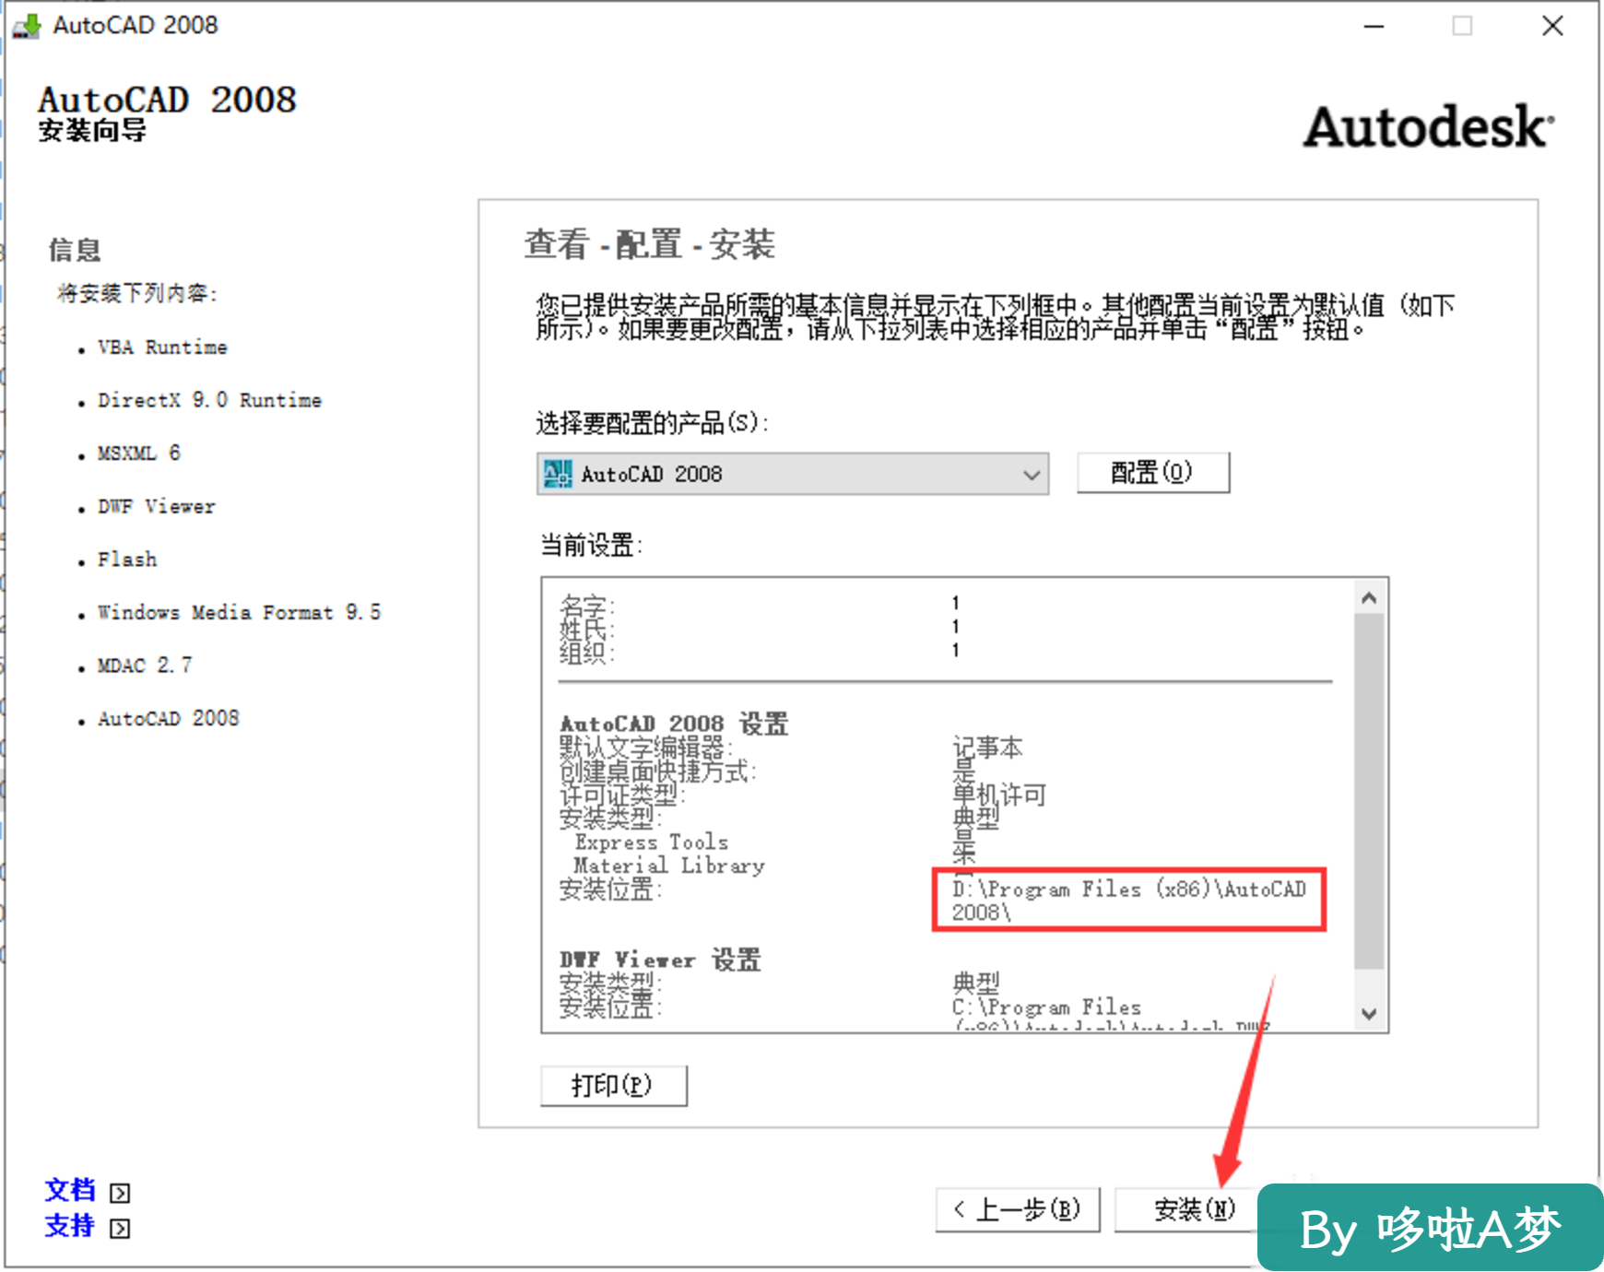
Task: Click the AutoCAD installer icon in title bar
Action: pos(26,26)
